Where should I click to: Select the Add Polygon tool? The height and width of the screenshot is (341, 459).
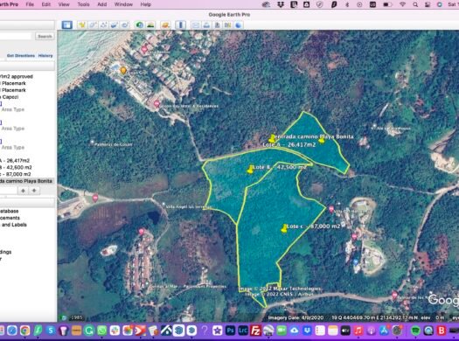tap(93, 24)
